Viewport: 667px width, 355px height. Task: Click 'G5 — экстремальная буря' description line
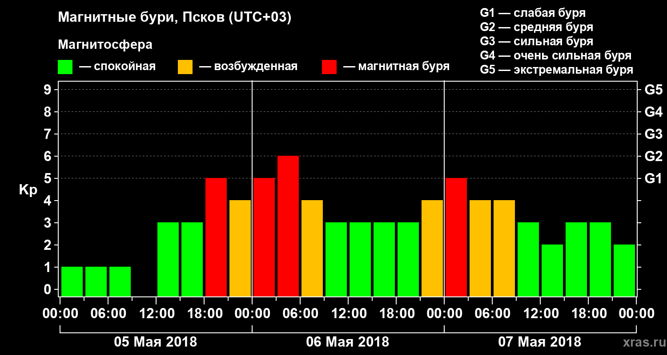(x=556, y=70)
